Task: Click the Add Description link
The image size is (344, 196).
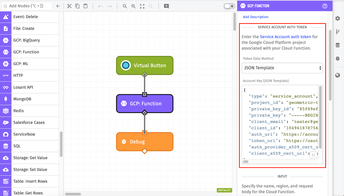Action: 255,17
